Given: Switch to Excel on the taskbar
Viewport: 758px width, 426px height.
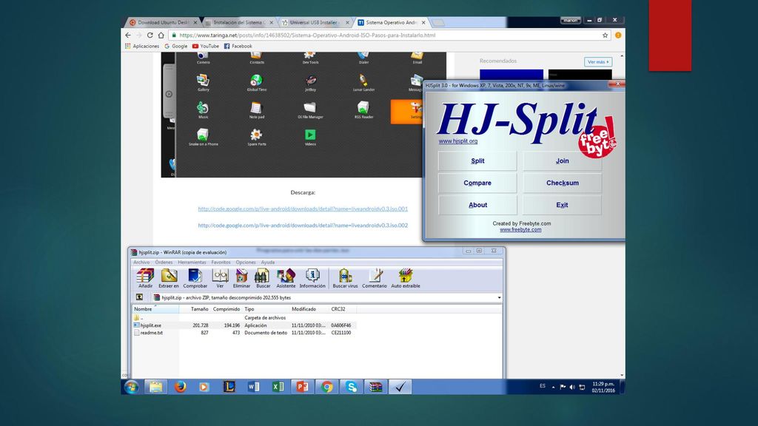Looking at the screenshot, I should tap(278, 387).
